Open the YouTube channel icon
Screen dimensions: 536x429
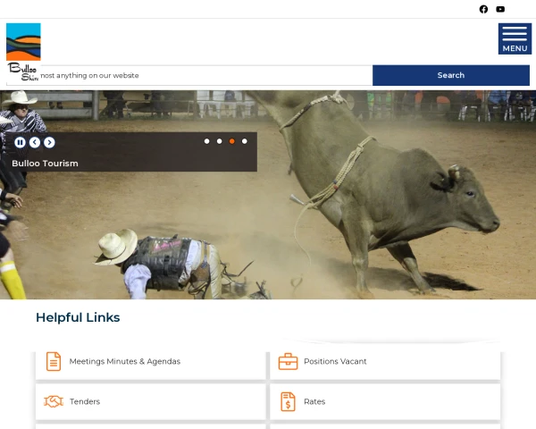[500, 9]
